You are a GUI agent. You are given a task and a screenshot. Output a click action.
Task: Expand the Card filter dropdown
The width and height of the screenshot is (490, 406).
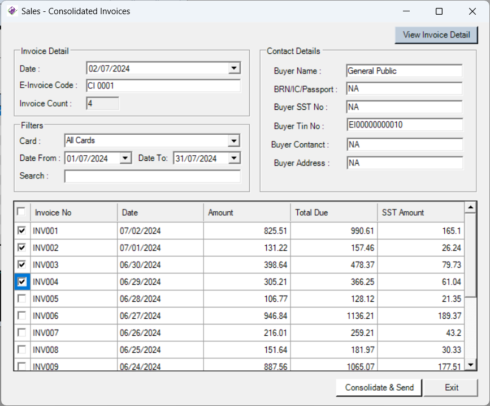click(x=233, y=140)
